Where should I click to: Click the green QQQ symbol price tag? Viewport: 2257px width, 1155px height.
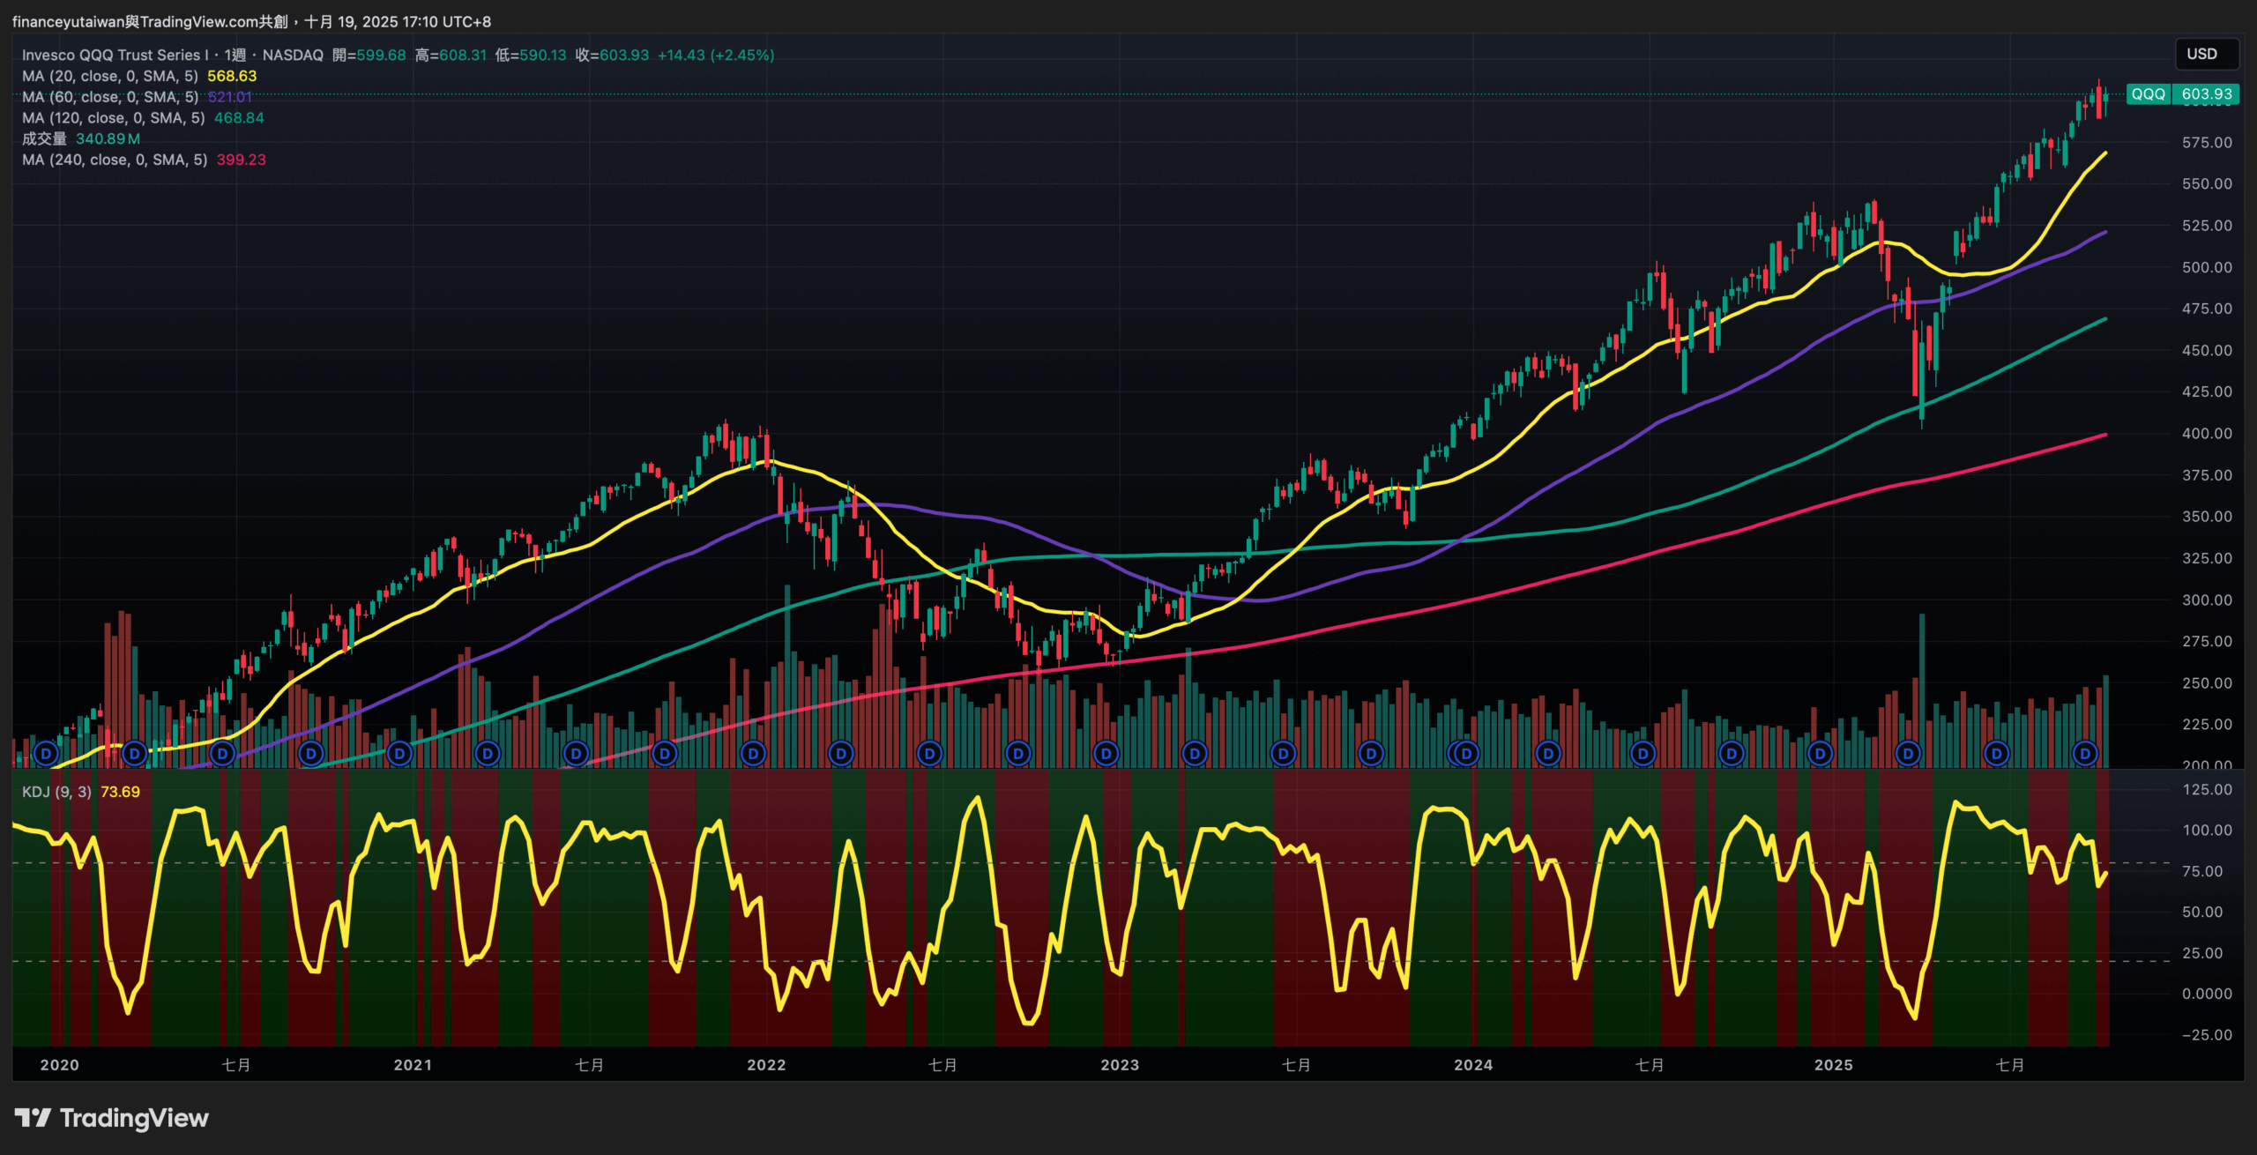[x=2148, y=94]
